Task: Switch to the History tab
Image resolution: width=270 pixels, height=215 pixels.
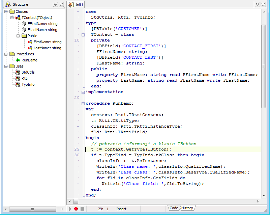Action: (x=187, y=208)
